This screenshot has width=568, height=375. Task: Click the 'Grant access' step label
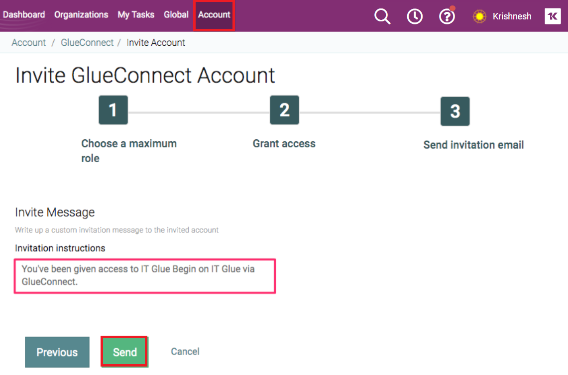click(x=284, y=144)
